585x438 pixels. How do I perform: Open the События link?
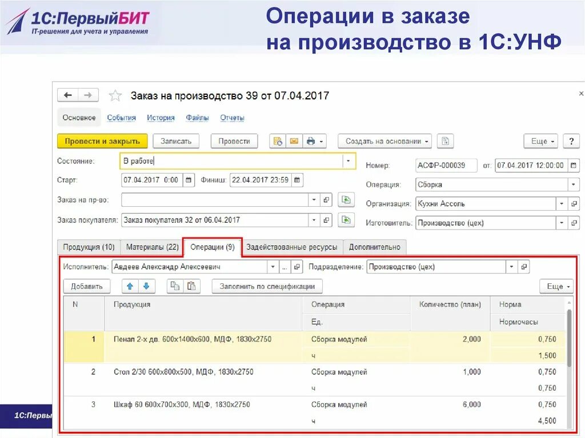coord(121,118)
